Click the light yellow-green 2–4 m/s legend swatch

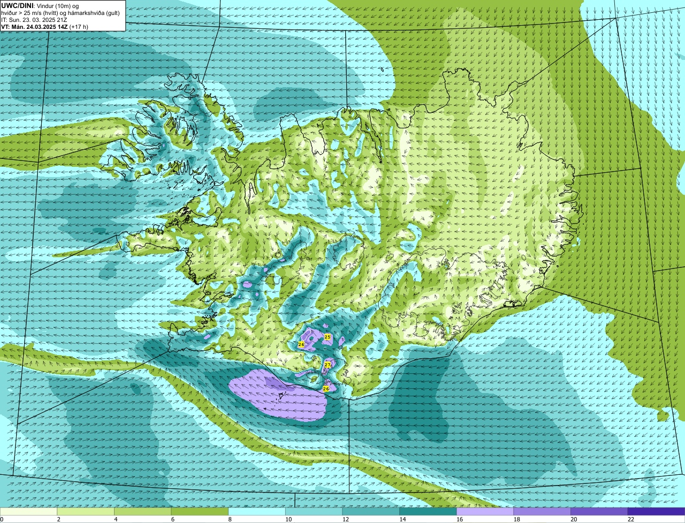click(86, 512)
